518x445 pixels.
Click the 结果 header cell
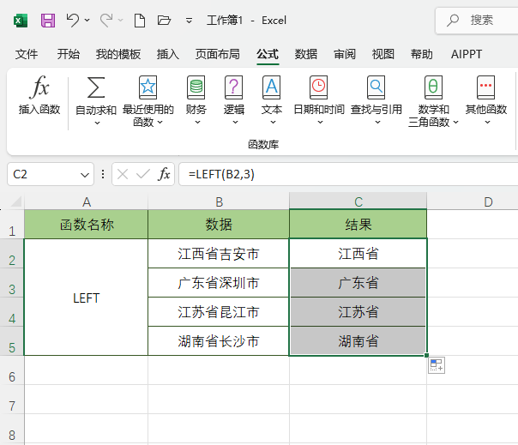coord(358,225)
